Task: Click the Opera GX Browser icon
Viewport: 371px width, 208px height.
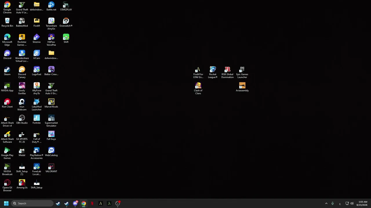Action: click(7, 186)
